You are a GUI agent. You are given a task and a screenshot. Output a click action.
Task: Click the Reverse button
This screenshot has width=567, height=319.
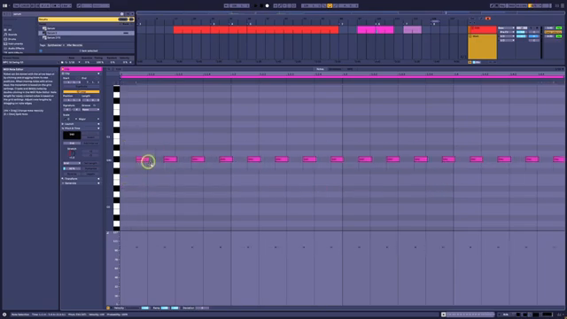pos(72,174)
